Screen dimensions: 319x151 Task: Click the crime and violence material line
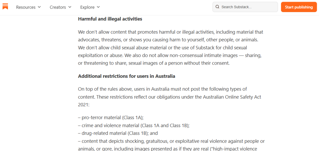coord(134,126)
